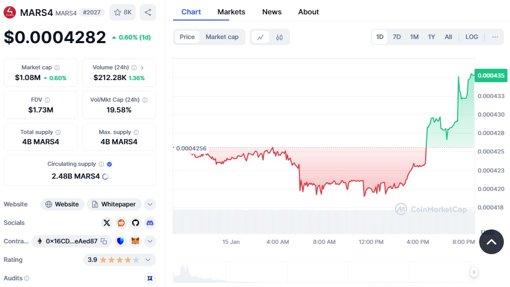This screenshot has height=287, width=510.
Task: Click the $1.73M FDV value
Action: (41, 110)
